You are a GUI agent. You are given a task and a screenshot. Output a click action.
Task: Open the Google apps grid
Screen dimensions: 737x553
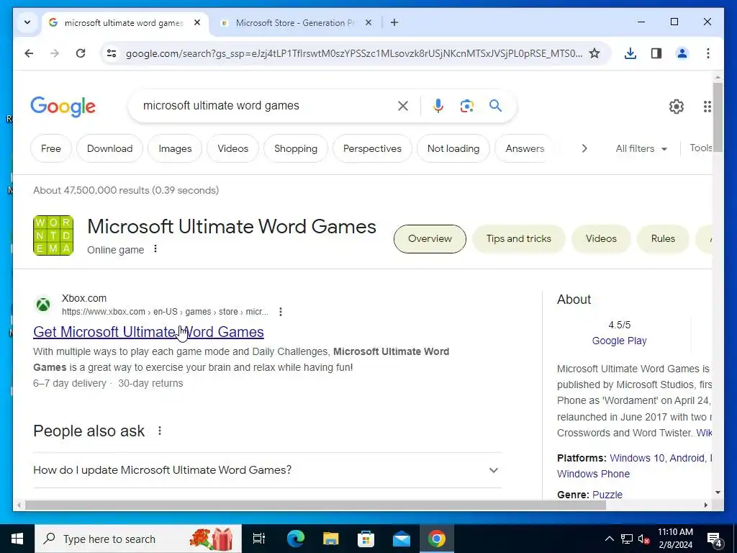707,107
